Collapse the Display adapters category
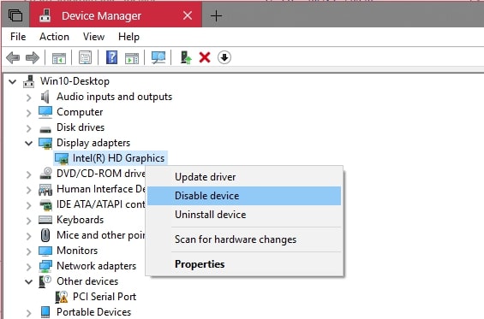 [x=29, y=143]
